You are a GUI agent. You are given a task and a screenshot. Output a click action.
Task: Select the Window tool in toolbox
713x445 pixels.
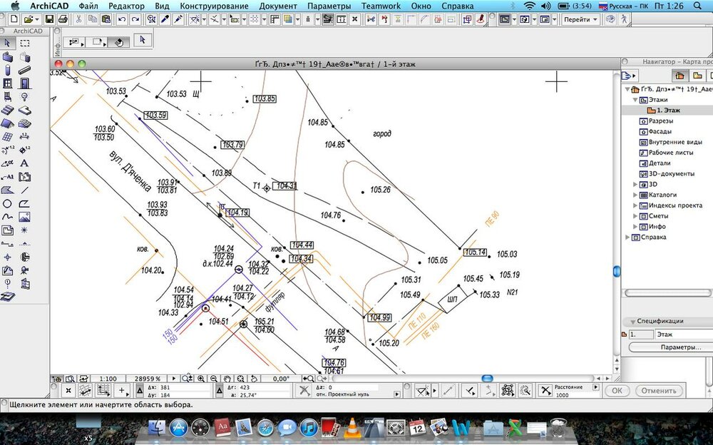pyautogui.click(x=8, y=83)
